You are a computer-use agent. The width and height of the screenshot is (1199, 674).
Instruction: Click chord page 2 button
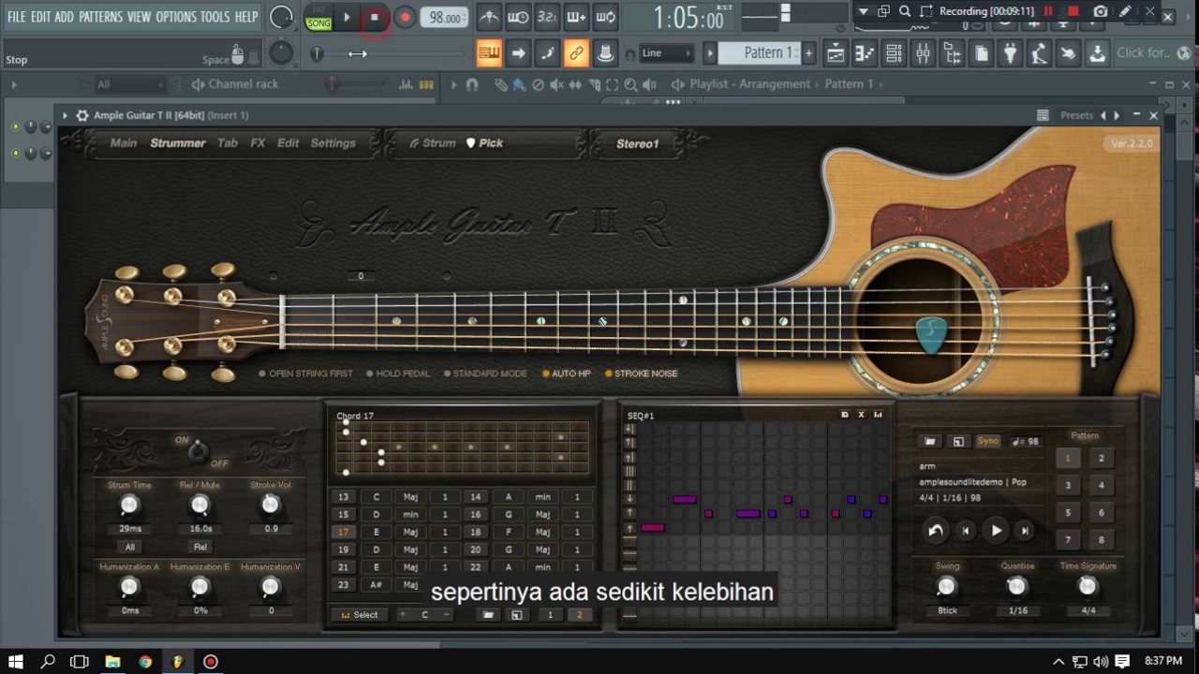click(x=579, y=615)
